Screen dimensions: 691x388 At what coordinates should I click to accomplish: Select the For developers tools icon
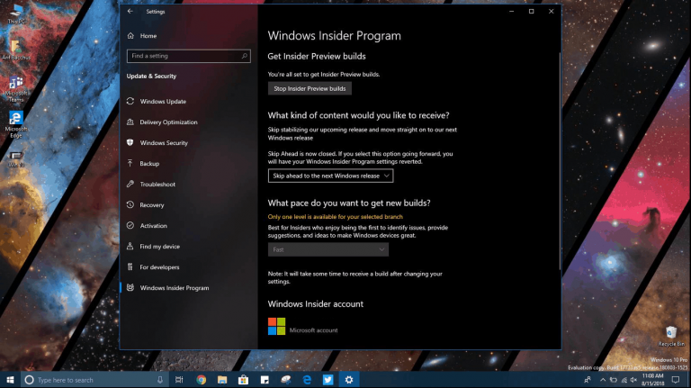pyautogui.click(x=130, y=267)
